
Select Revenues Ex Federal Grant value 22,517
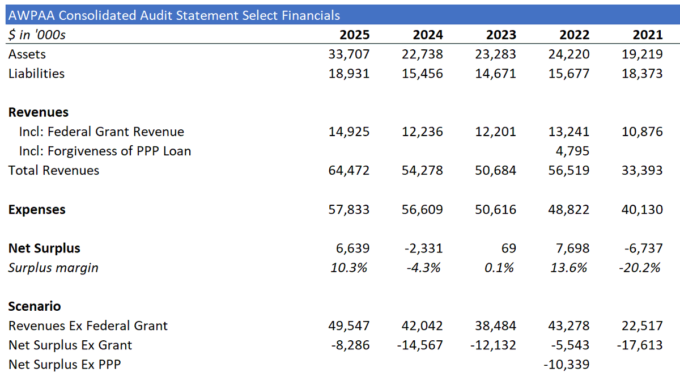click(643, 326)
